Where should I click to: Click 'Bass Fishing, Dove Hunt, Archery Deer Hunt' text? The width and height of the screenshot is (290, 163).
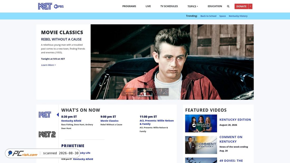(77, 126)
